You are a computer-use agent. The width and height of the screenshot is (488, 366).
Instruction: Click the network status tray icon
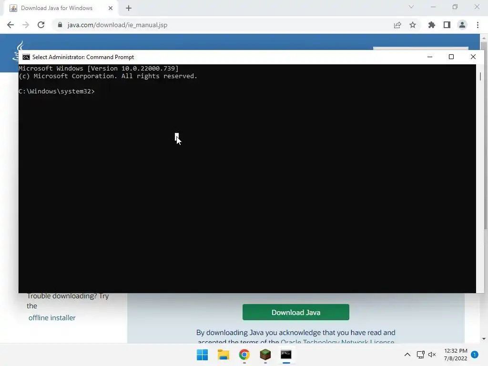[420, 355]
